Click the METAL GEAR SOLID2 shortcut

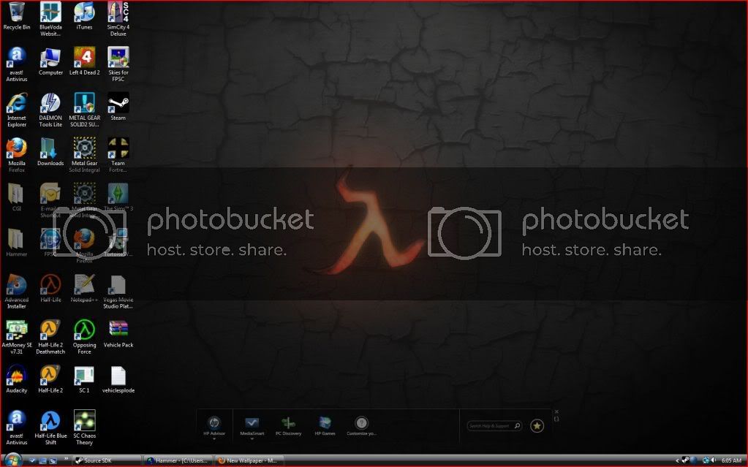click(x=84, y=110)
